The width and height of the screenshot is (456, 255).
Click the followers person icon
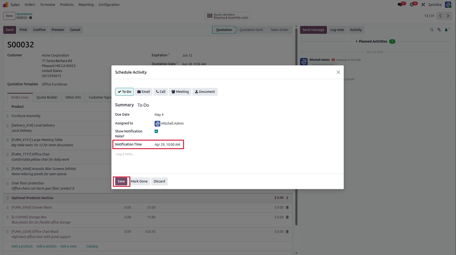pos(447,30)
